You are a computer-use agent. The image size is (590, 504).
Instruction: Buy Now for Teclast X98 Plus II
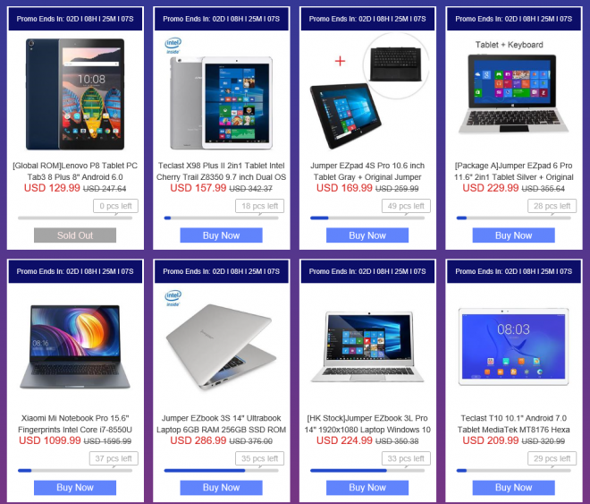[x=222, y=235]
